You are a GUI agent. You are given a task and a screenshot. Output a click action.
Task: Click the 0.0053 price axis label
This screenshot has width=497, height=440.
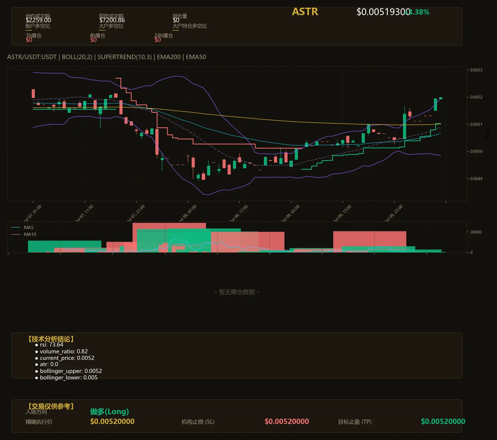pos(476,70)
